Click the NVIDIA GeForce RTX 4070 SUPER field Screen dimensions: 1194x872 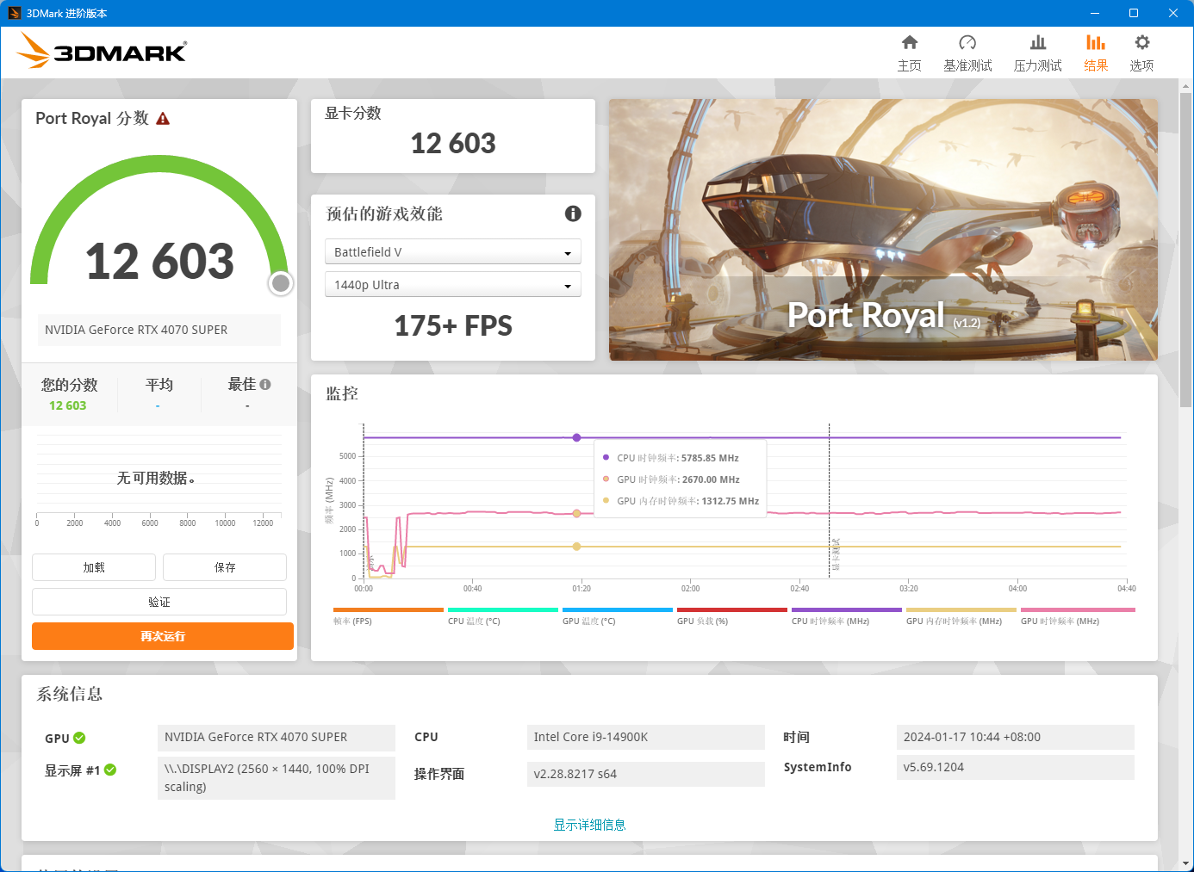coord(159,330)
